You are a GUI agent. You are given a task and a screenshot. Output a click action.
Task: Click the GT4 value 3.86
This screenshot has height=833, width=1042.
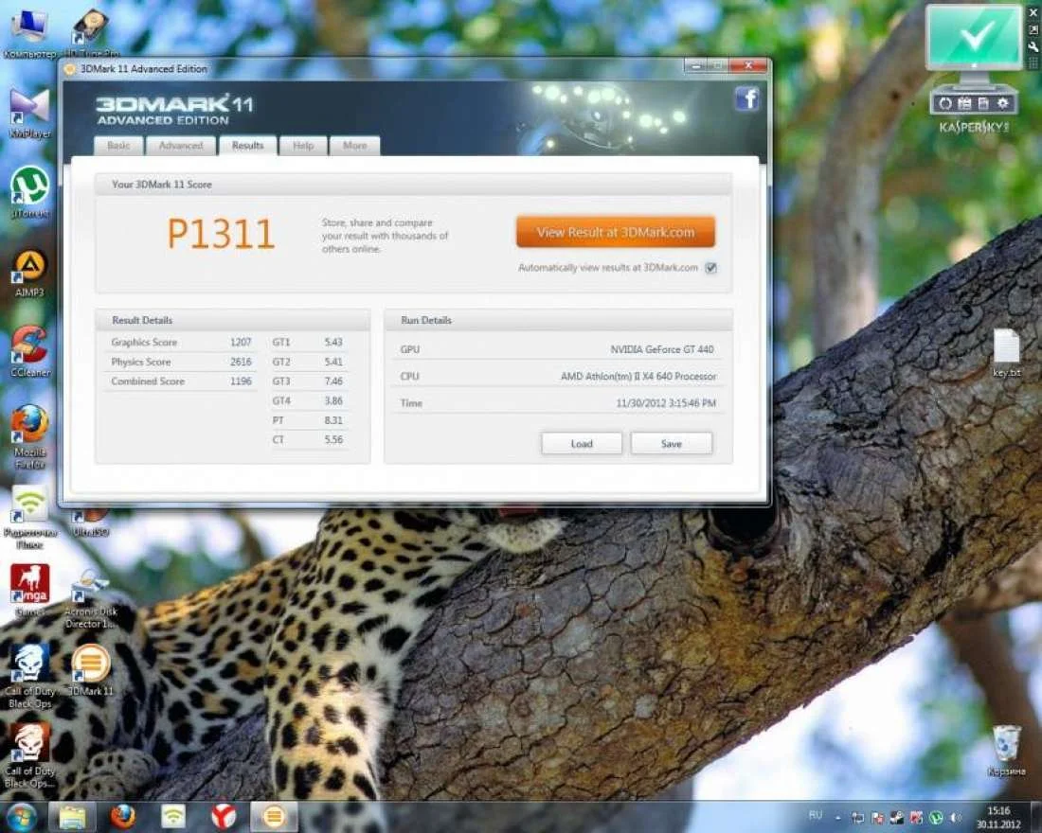click(333, 400)
